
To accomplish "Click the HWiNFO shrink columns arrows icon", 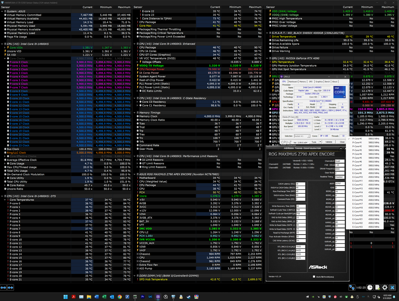I will pos(11,287).
